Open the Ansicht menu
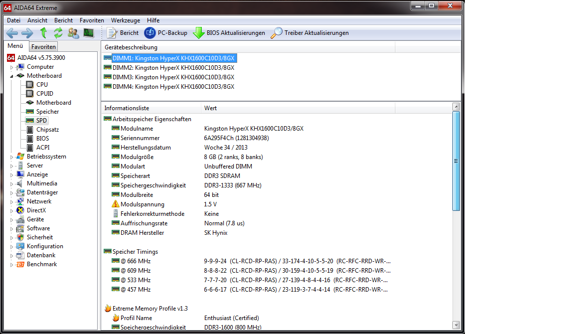 pyautogui.click(x=37, y=20)
